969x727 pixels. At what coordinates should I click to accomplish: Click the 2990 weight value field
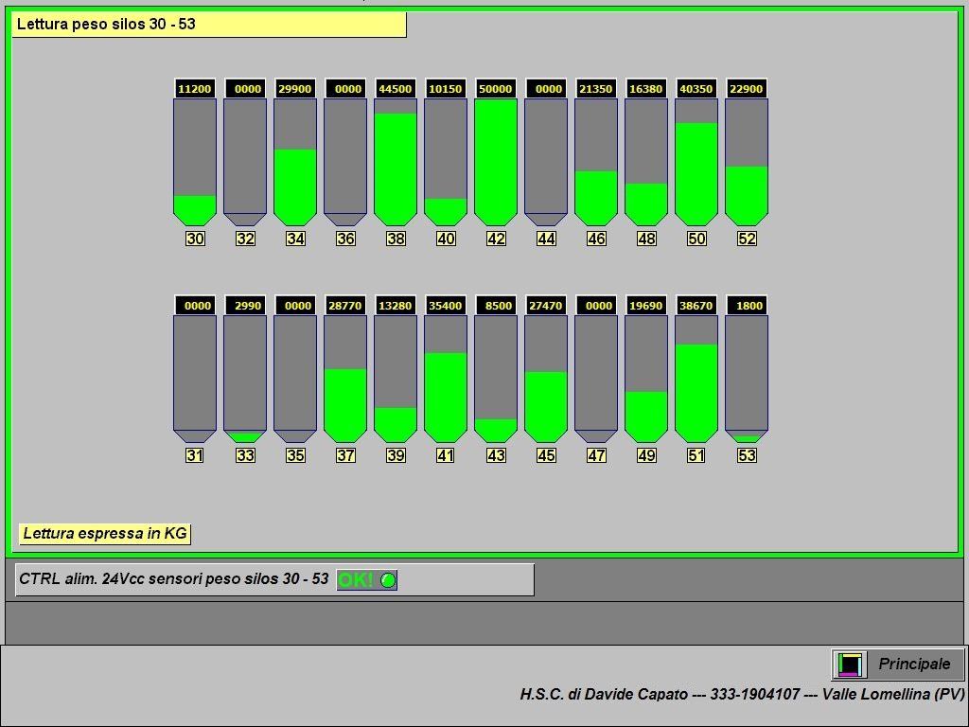(245, 306)
